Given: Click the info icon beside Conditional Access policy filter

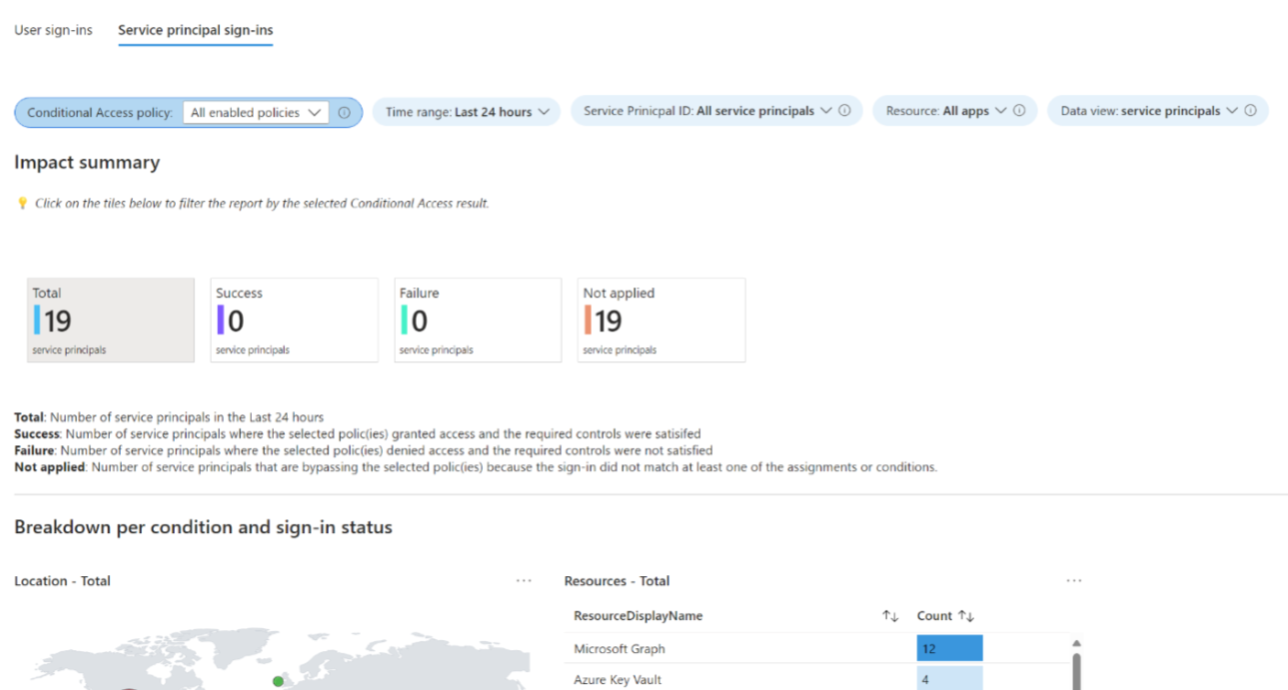Looking at the screenshot, I should 345,111.
